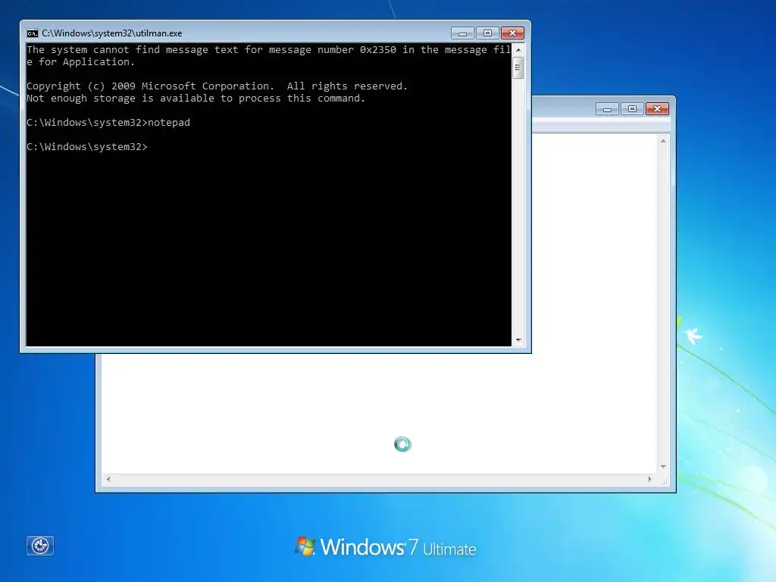Click the 'notepad' command text

click(x=169, y=122)
